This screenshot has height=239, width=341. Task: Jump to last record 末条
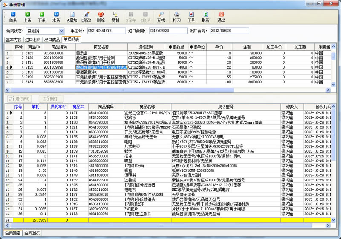pos(56,17)
